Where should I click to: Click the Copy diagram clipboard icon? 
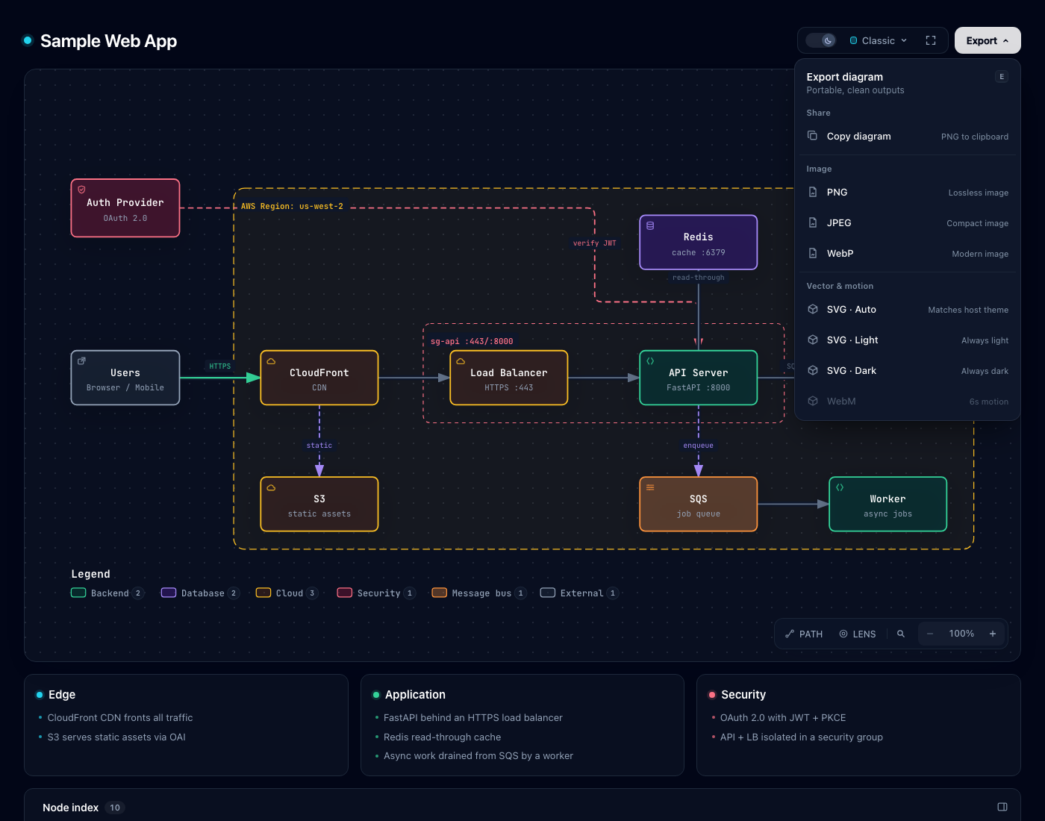813,136
